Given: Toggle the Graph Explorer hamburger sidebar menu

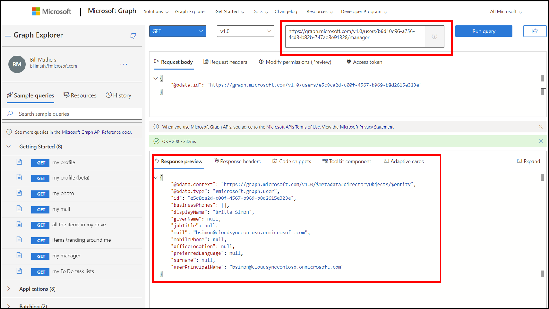Looking at the screenshot, I should point(8,35).
